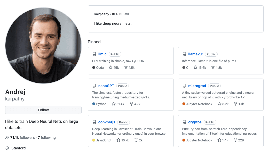
Task: Open the convnetjs repository
Action: point(107,122)
